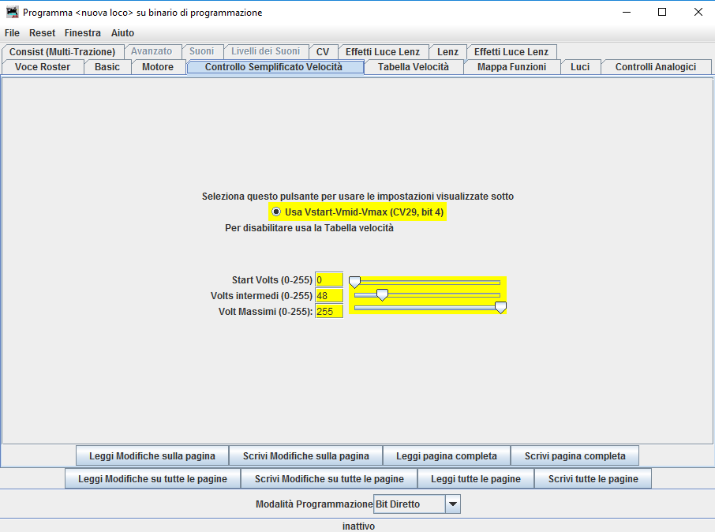
Task: Open the Controlli Analogici tab
Action: (655, 67)
